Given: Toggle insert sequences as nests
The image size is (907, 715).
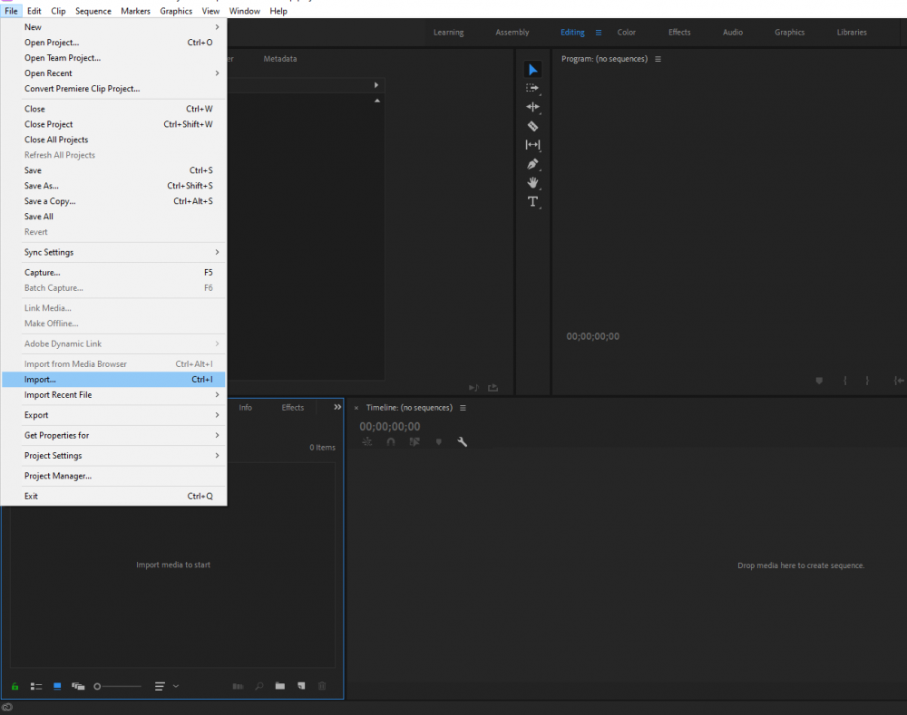Looking at the screenshot, I should 366,442.
